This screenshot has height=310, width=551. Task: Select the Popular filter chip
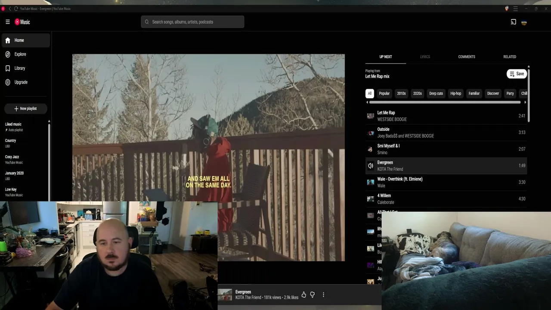click(384, 93)
